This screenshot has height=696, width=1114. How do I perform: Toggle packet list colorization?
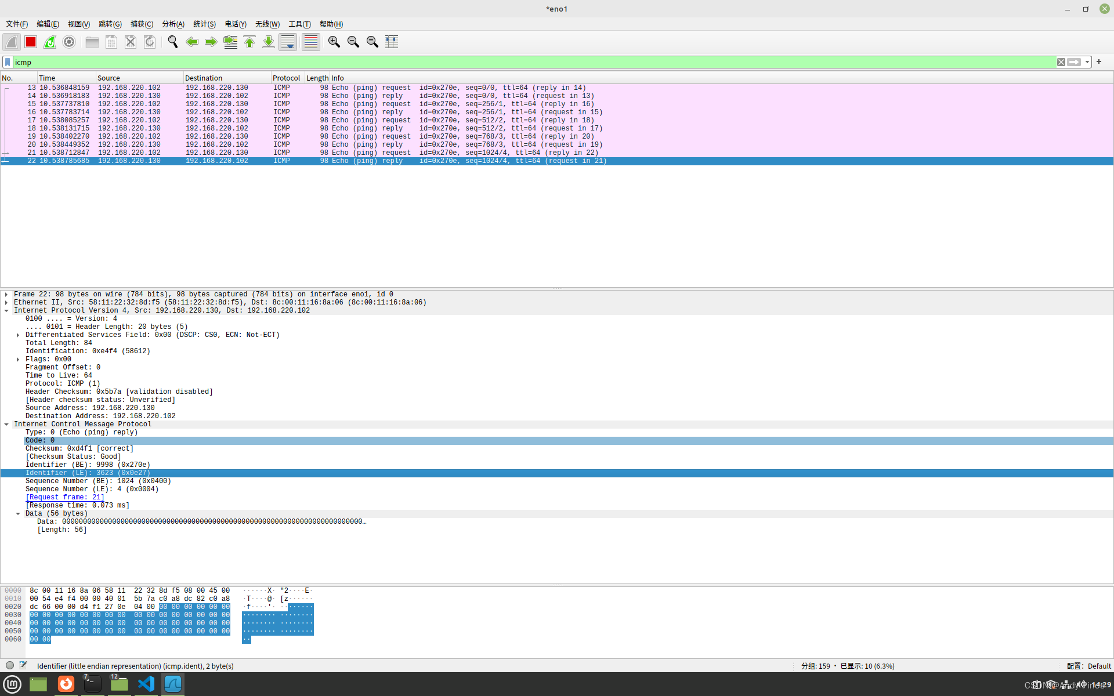[x=311, y=42]
